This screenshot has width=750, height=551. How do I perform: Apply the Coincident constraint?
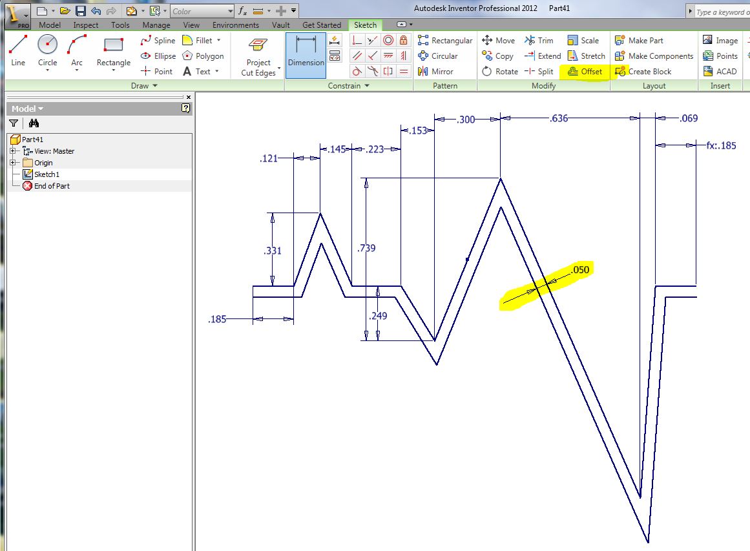357,41
